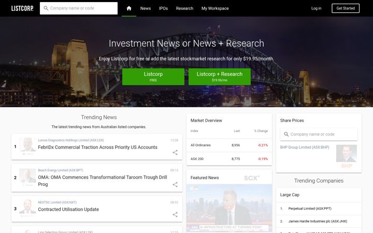Click the Last column header

click(x=237, y=131)
